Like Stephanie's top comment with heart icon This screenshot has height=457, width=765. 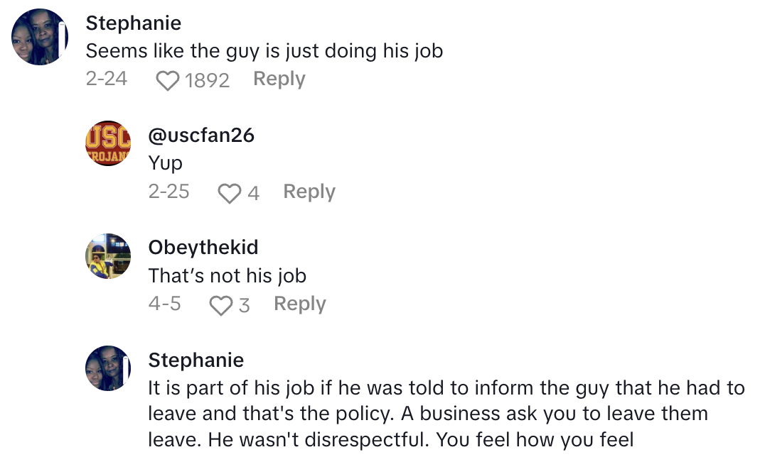tap(168, 81)
